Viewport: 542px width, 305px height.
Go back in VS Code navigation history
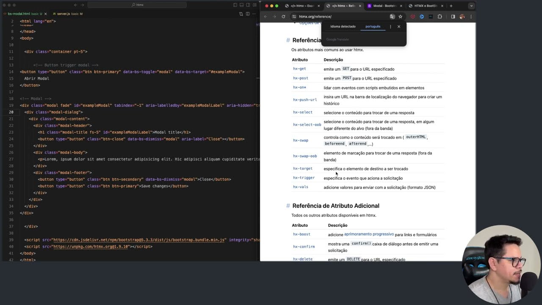[x=75, y=5]
